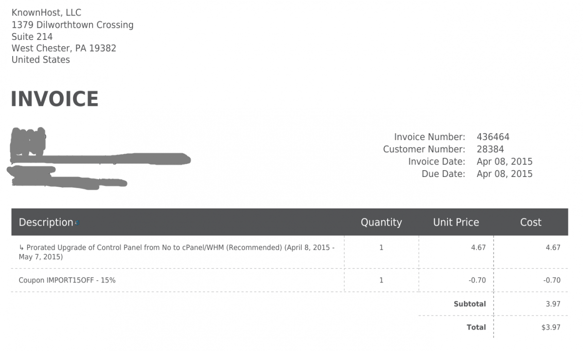Click the Coupon IMPORT15OFF - 15% line
This screenshot has width=583, height=351.
tap(67, 280)
